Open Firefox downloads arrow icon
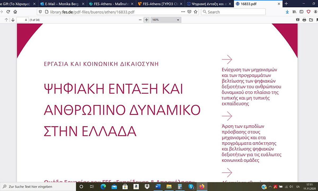The height and width of the screenshot is (191, 318). (x=288, y=12)
